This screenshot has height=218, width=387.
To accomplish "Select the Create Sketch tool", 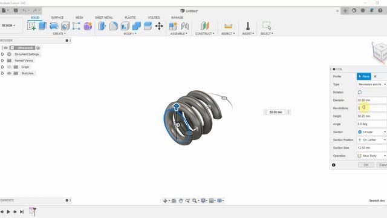I will (x=31, y=26).
